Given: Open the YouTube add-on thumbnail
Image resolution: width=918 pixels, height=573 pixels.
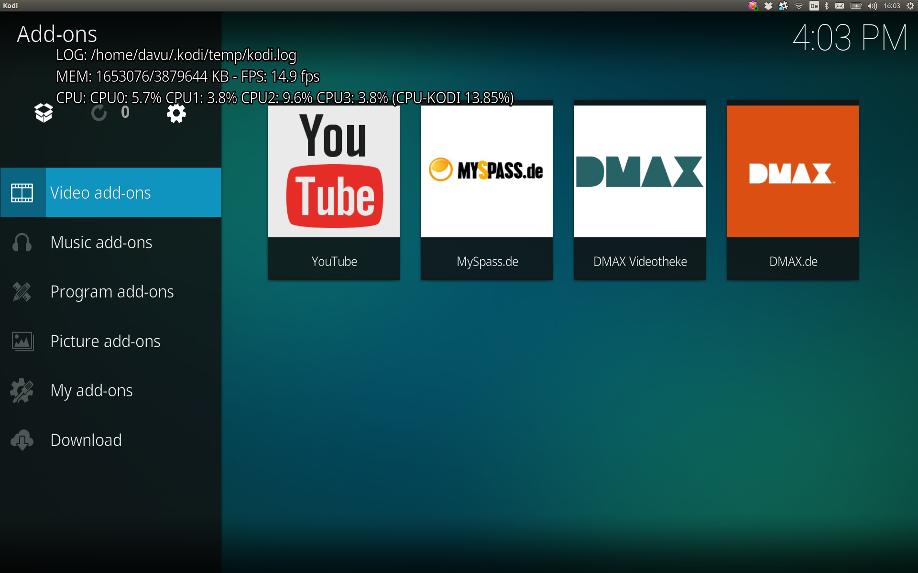Looking at the screenshot, I should (334, 171).
